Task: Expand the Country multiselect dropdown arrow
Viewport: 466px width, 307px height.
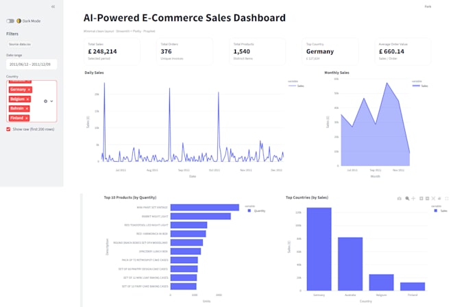Action: (x=51, y=101)
